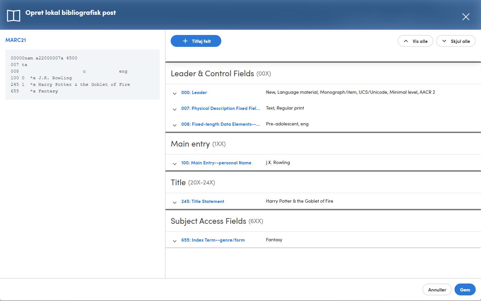Click the Leader & Control Fields section heading
This screenshot has height=301, width=481.
[x=221, y=74]
